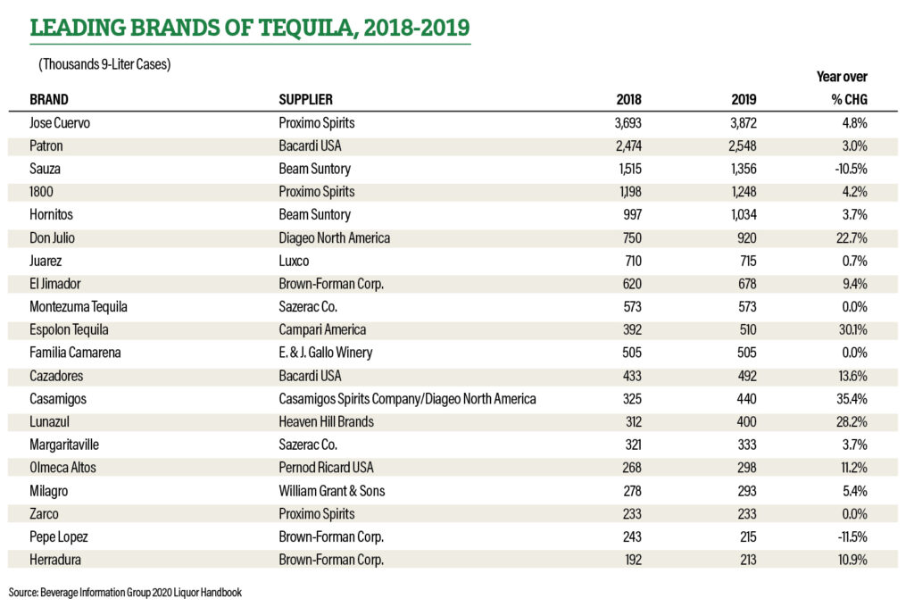Select the Casamigos brand row label

(x=58, y=399)
